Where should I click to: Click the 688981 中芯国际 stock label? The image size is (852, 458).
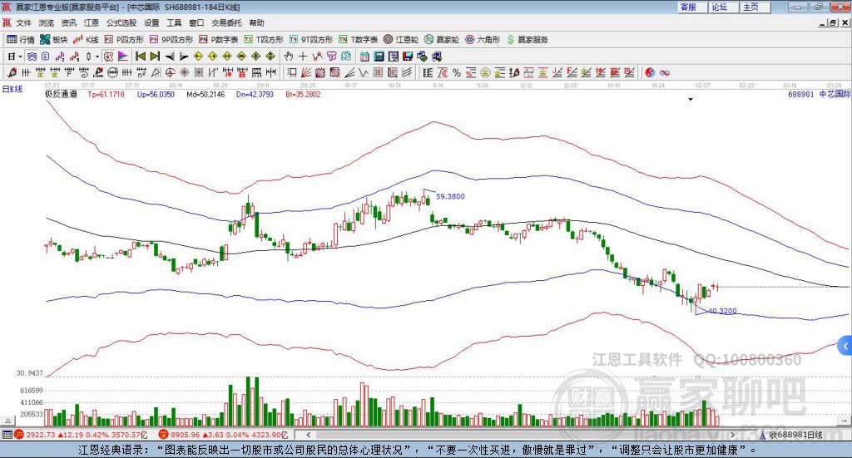(x=819, y=95)
